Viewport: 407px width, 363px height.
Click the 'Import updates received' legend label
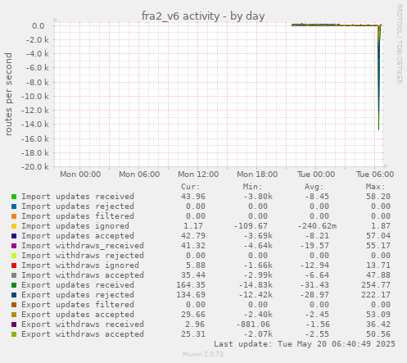point(78,197)
